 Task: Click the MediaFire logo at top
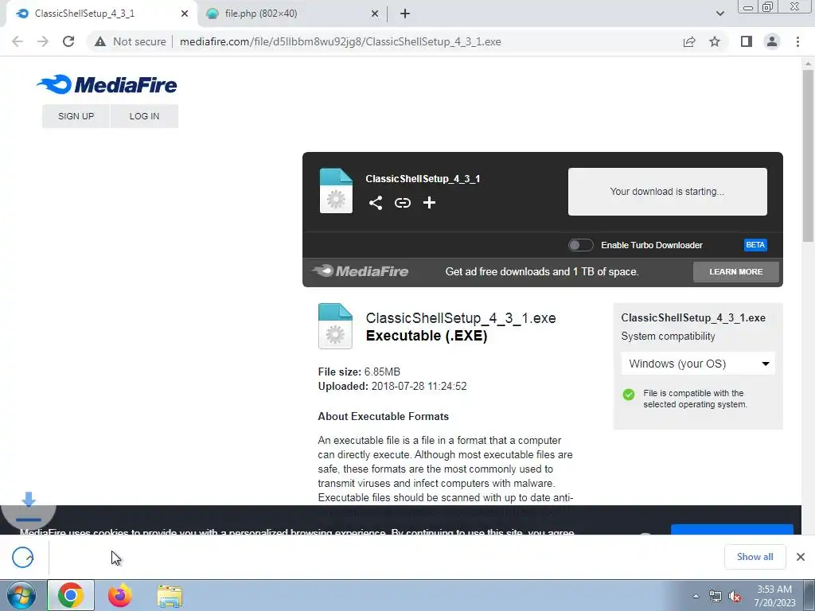(107, 84)
